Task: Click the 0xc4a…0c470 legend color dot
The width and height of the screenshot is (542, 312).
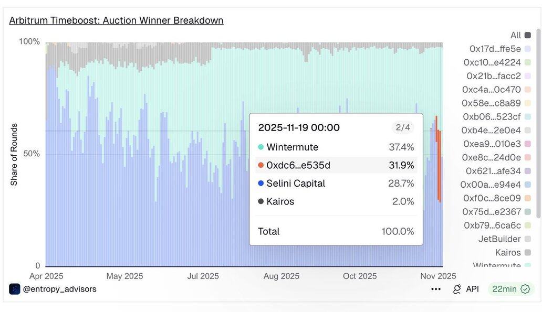Action: [528, 90]
